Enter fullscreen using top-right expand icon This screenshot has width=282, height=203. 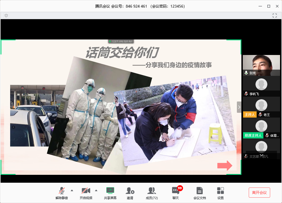click(275, 16)
